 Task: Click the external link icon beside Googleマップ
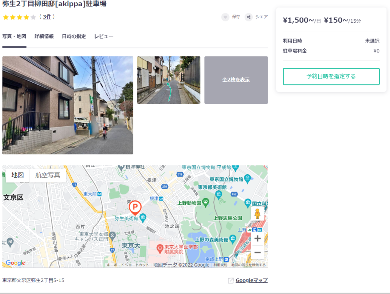(230, 280)
